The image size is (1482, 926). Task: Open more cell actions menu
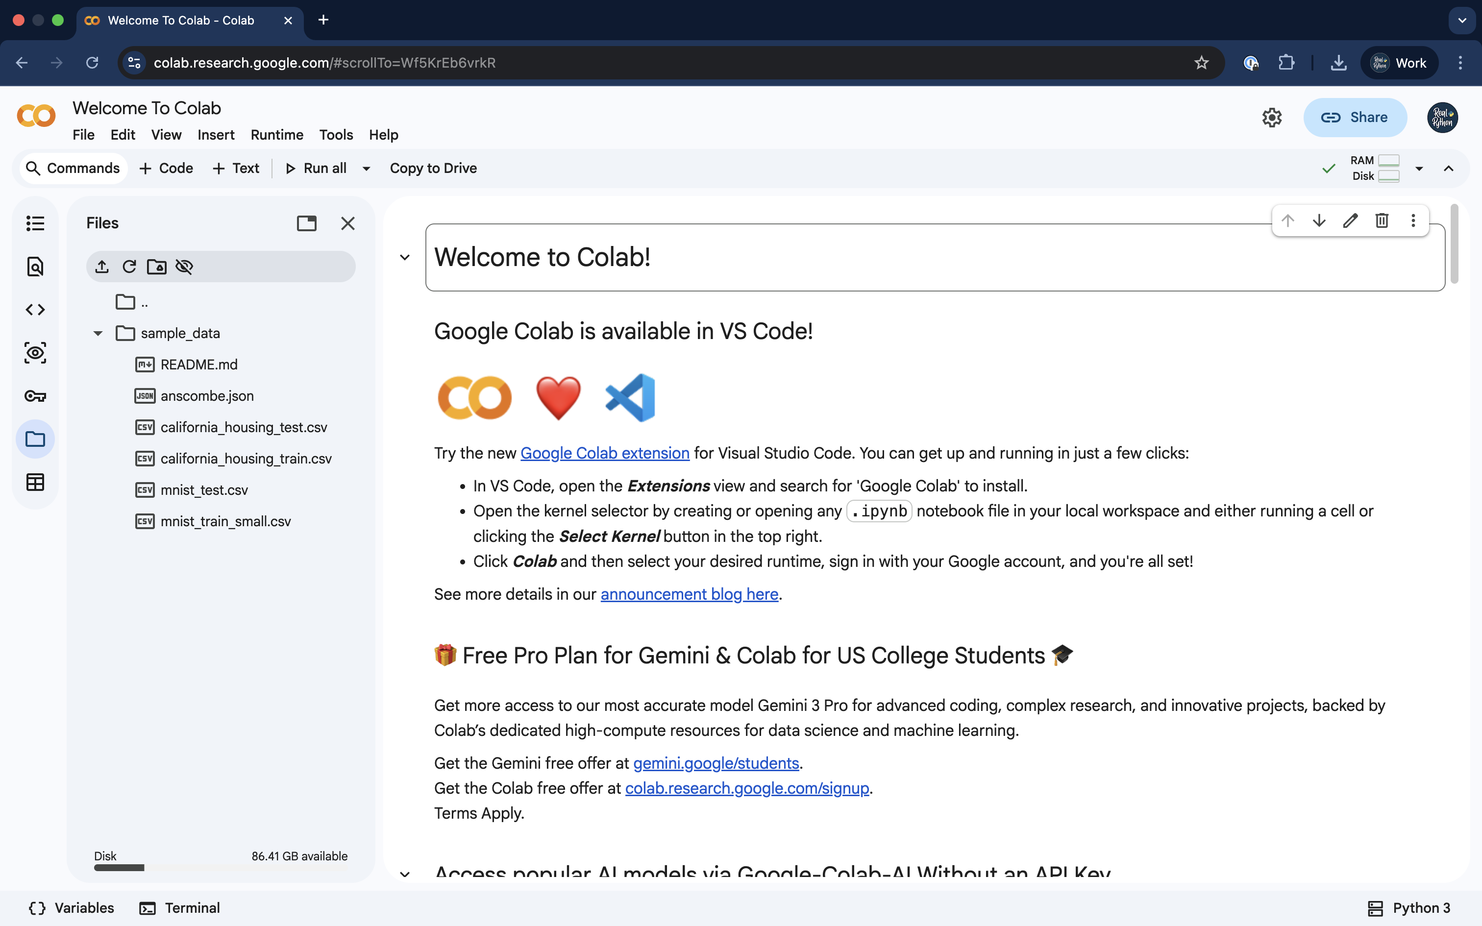click(1413, 220)
